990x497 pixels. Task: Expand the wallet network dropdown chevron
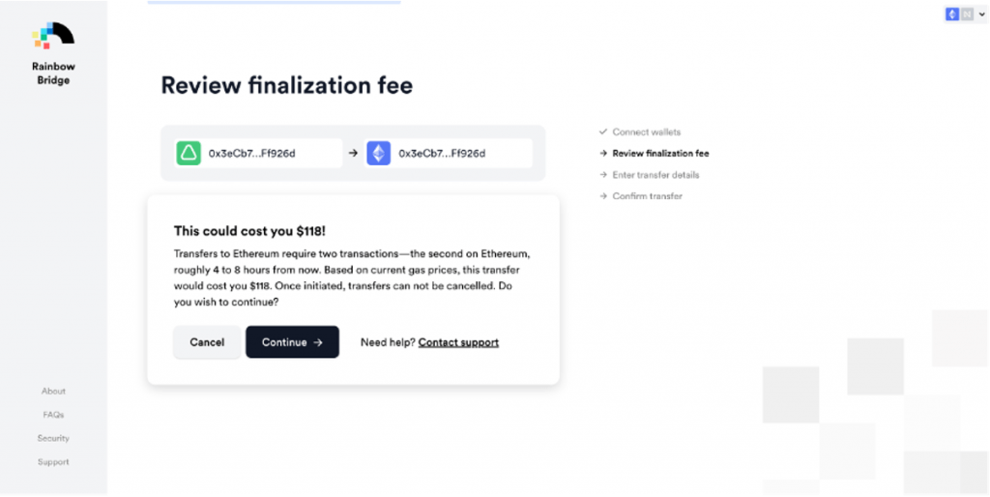pos(981,15)
